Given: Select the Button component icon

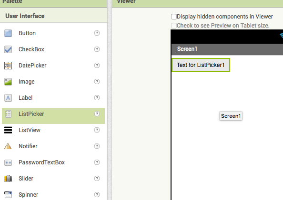Looking at the screenshot, I should point(8,33).
